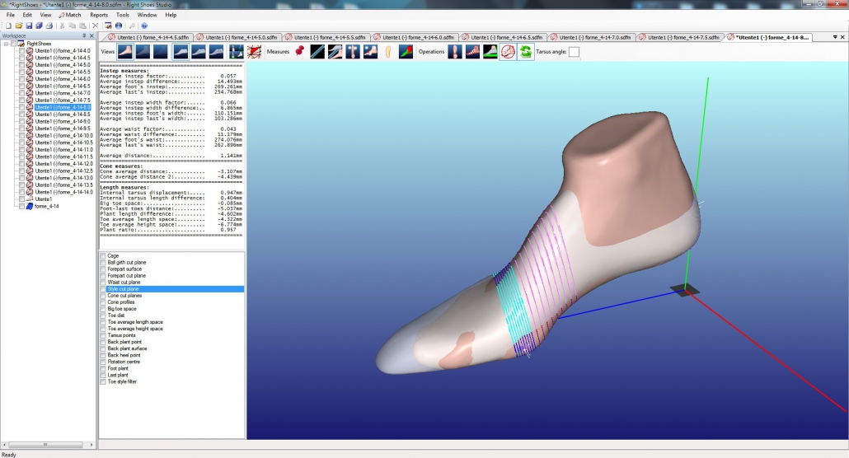Click the Tarsus angle input box

[574, 52]
